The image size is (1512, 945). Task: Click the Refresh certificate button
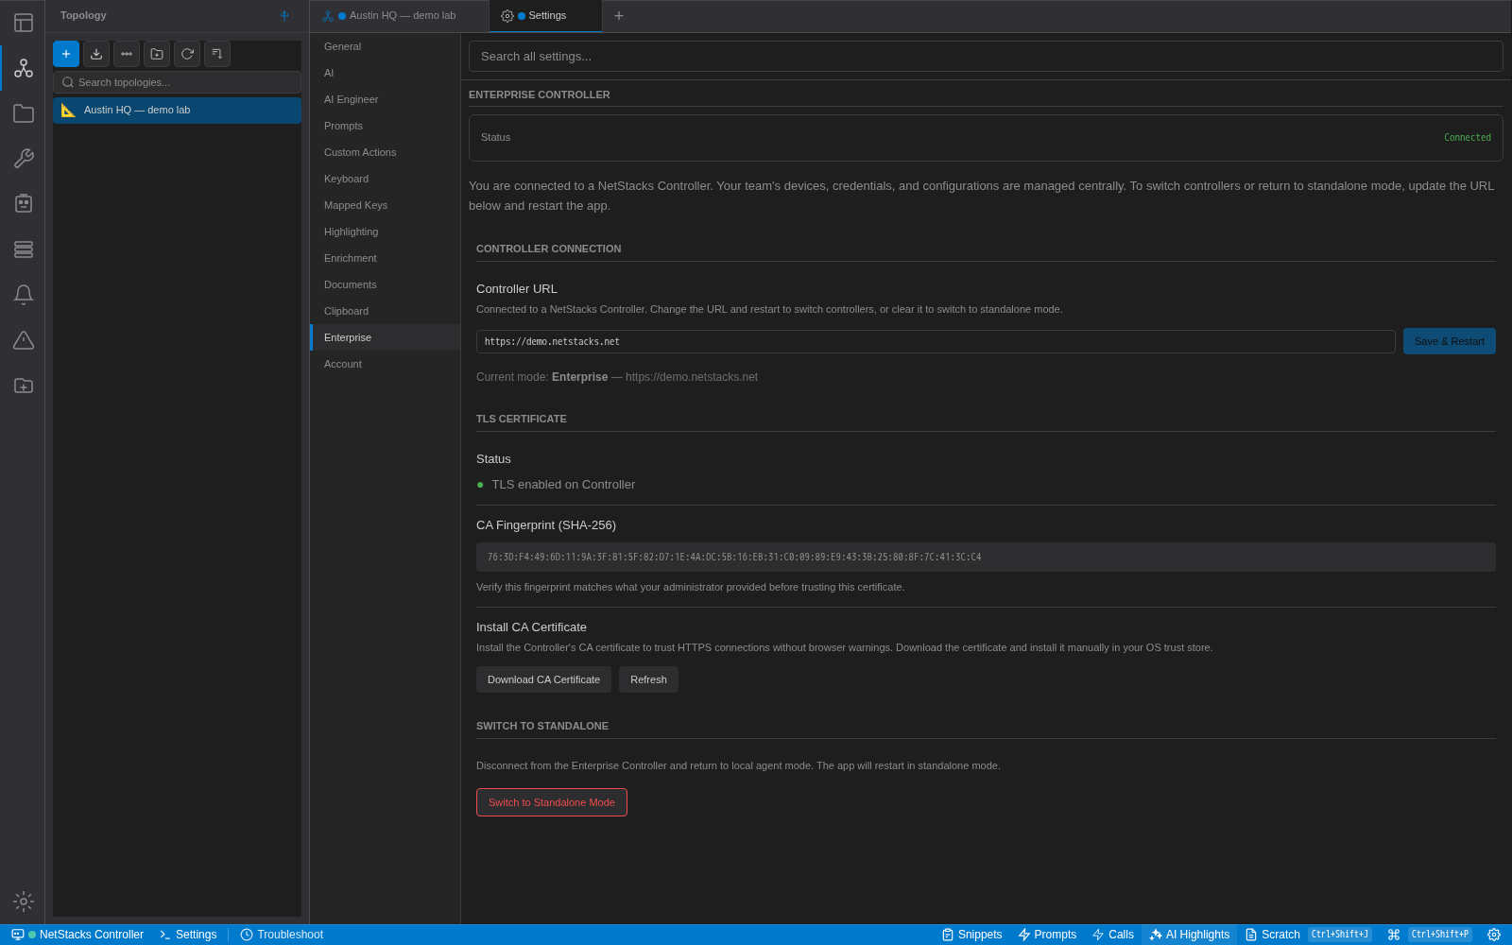tap(648, 679)
